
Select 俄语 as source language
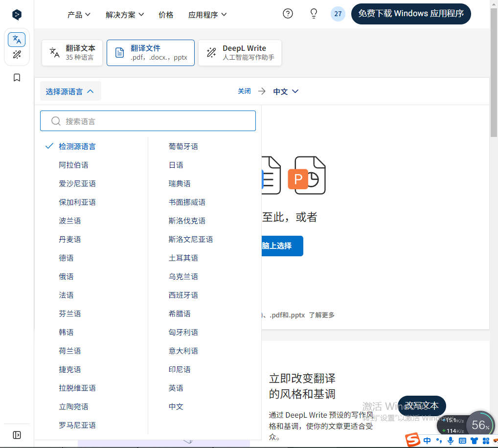click(x=66, y=276)
